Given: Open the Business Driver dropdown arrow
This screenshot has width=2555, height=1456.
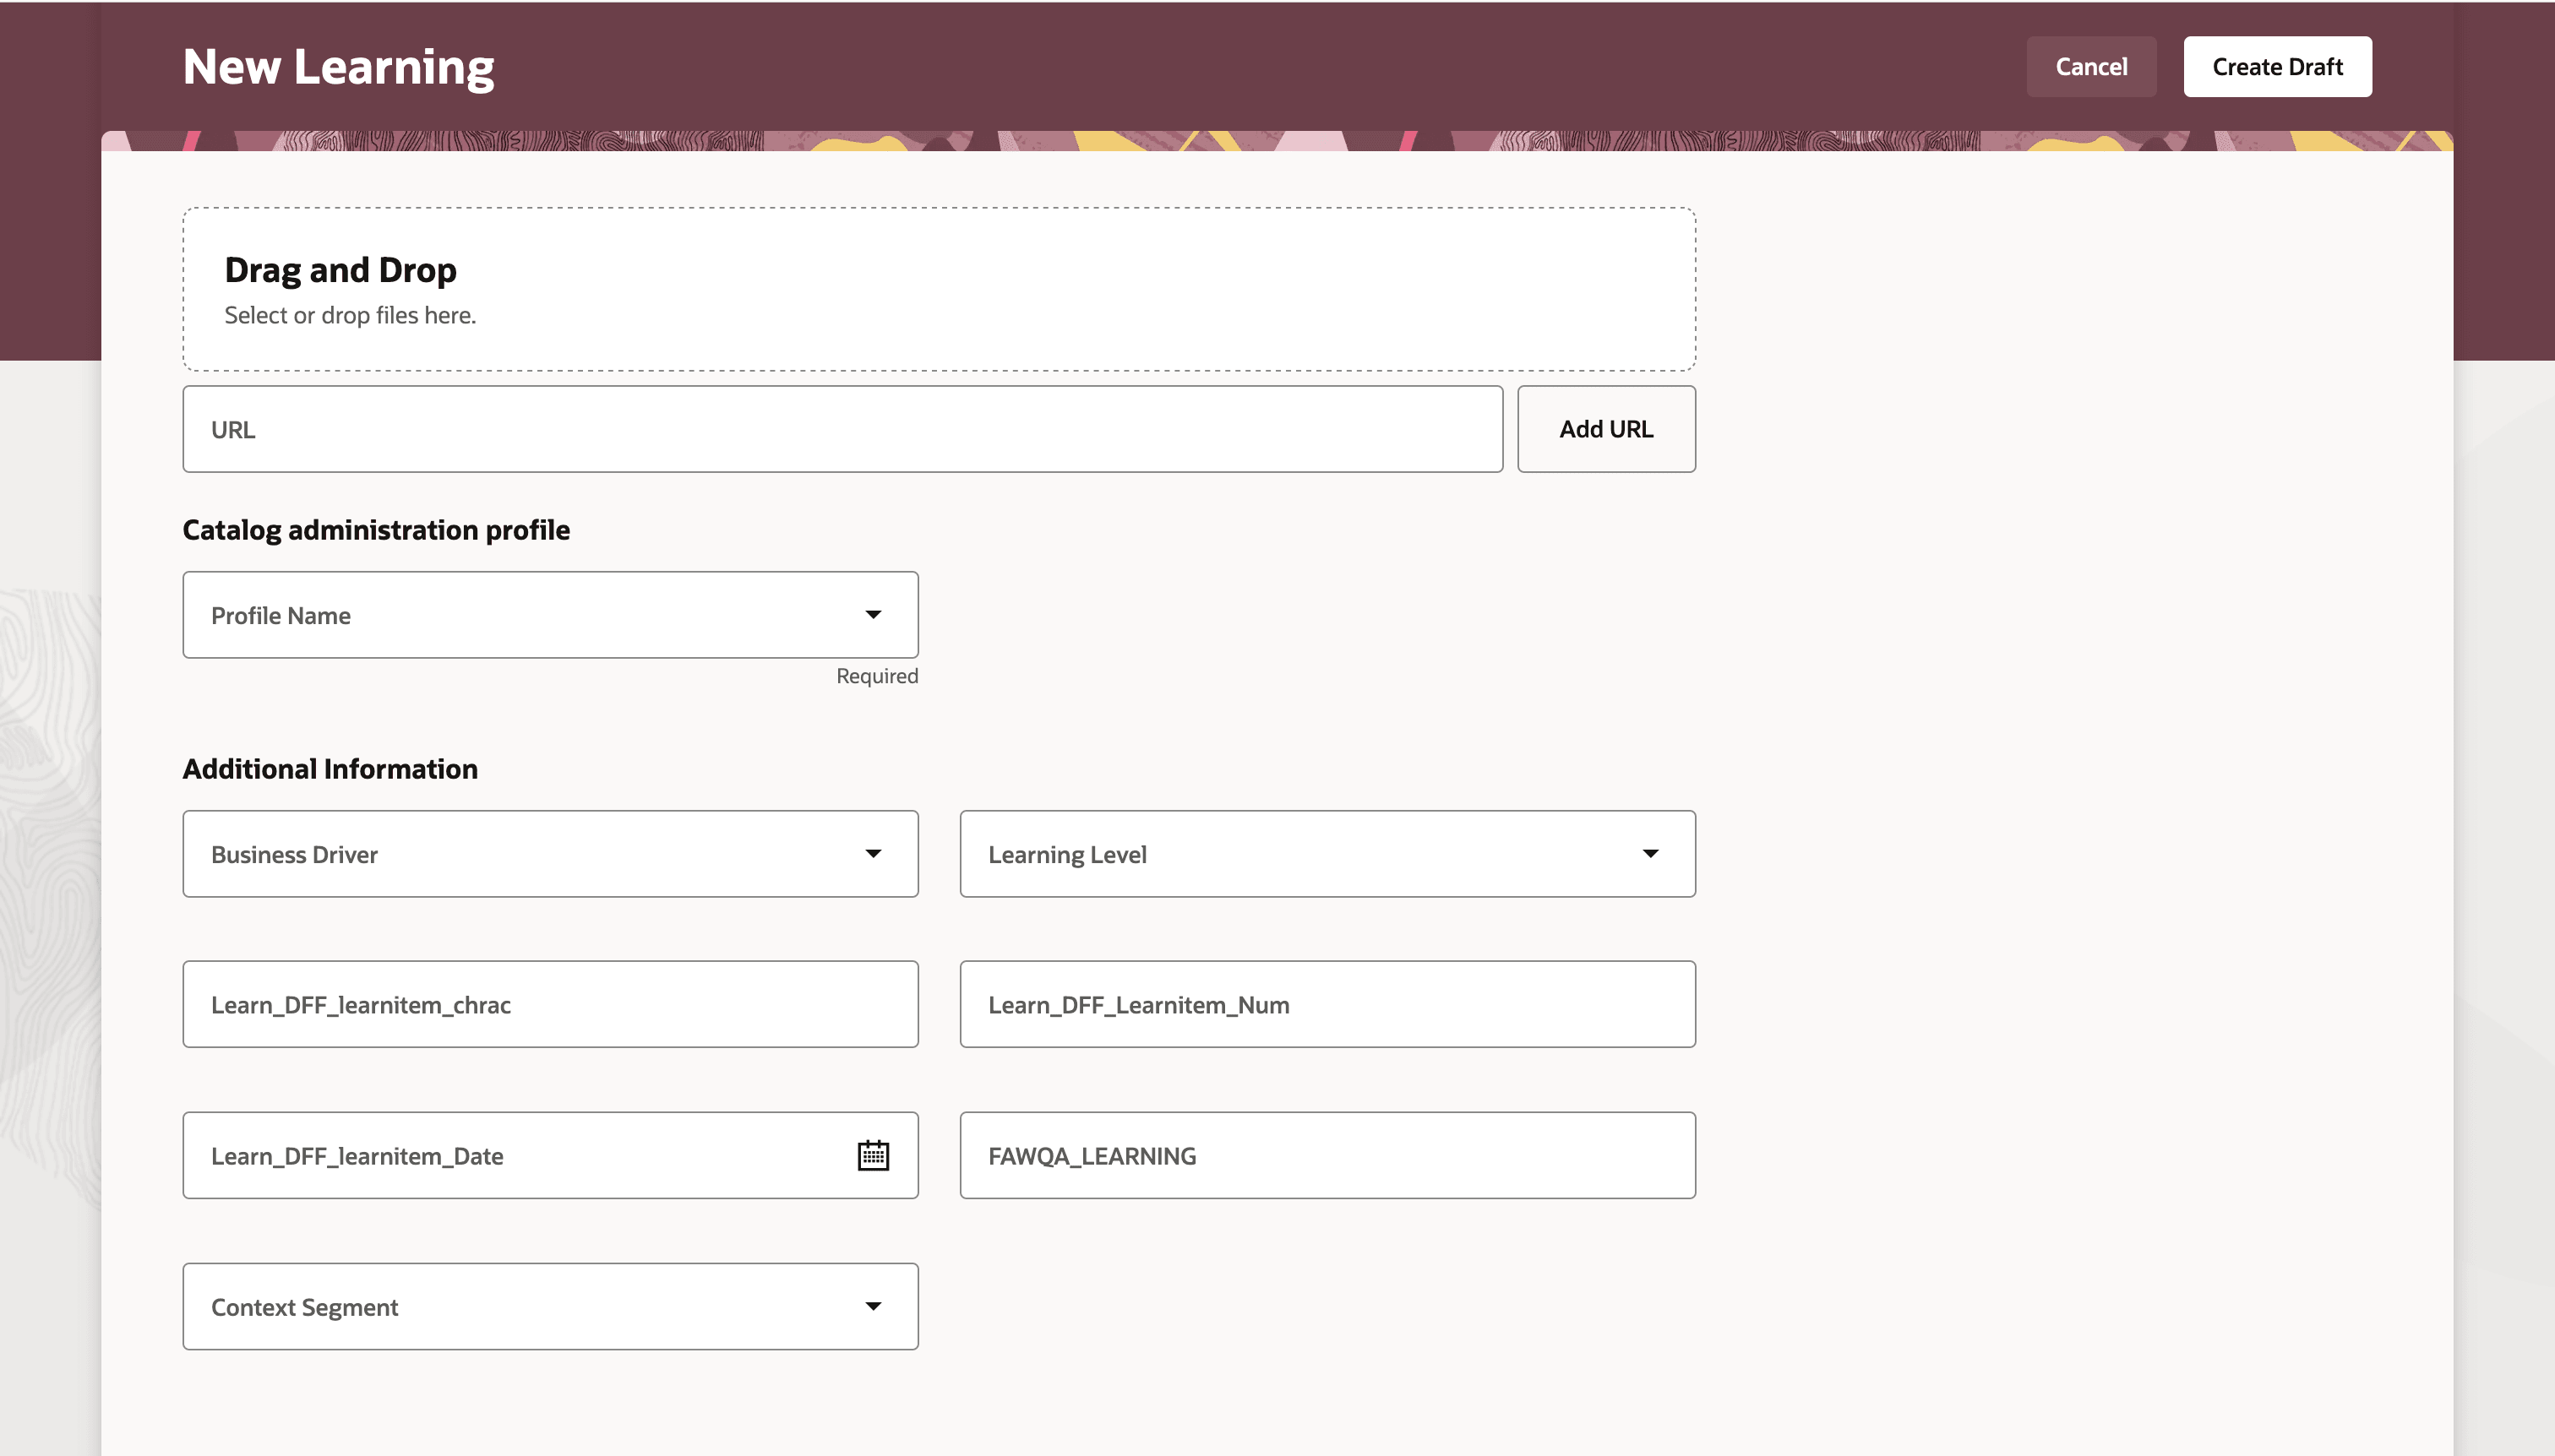Looking at the screenshot, I should [x=872, y=854].
